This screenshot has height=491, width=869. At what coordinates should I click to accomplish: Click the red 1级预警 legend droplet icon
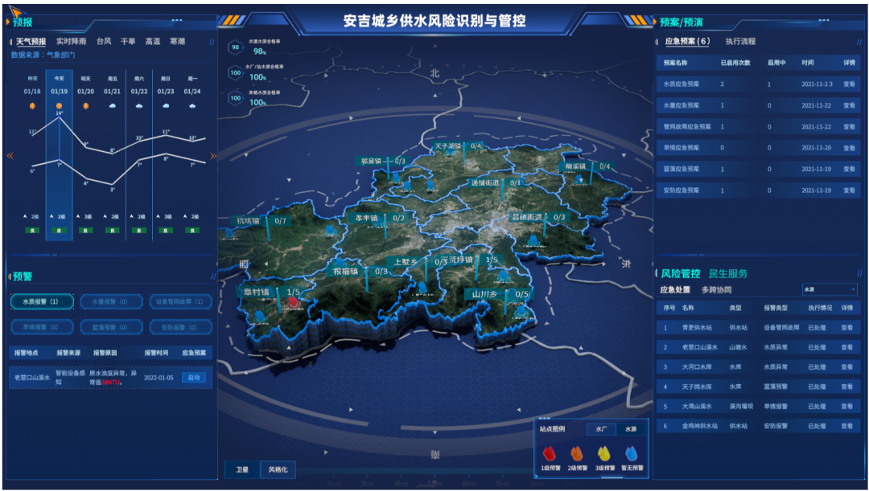(549, 454)
